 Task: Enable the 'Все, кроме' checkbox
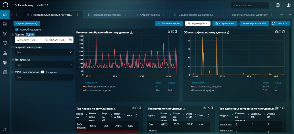42,72
